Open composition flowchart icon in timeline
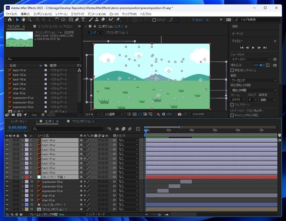286x221 pixels. point(109,129)
